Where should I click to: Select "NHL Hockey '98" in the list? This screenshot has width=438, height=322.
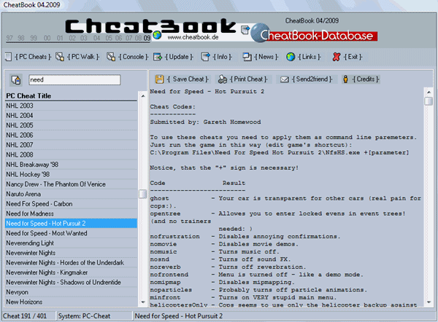(x=72, y=174)
